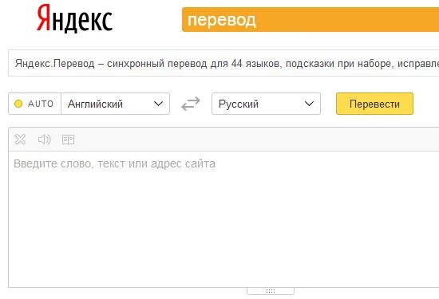
Task: Open the Яндекс.Перевод description line
Action: click(x=223, y=63)
